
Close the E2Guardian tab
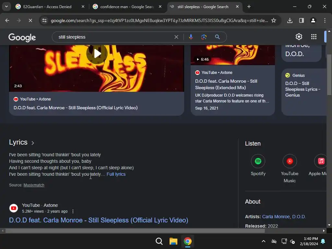(x=83, y=7)
